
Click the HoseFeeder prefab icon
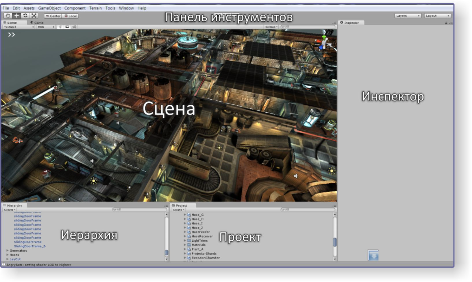point(189,232)
